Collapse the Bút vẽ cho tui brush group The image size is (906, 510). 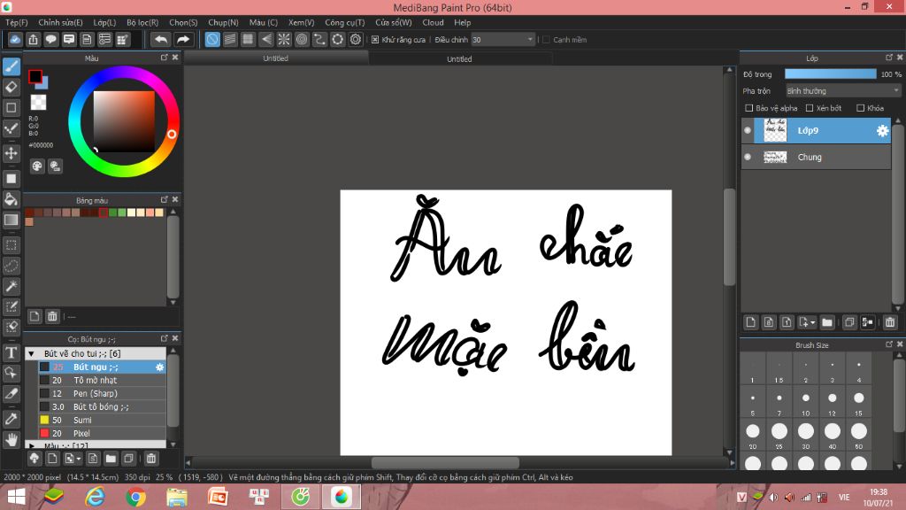point(32,353)
